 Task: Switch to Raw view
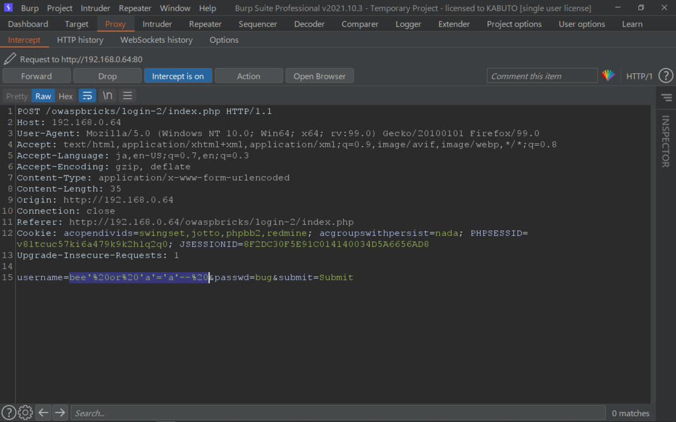coord(43,96)
